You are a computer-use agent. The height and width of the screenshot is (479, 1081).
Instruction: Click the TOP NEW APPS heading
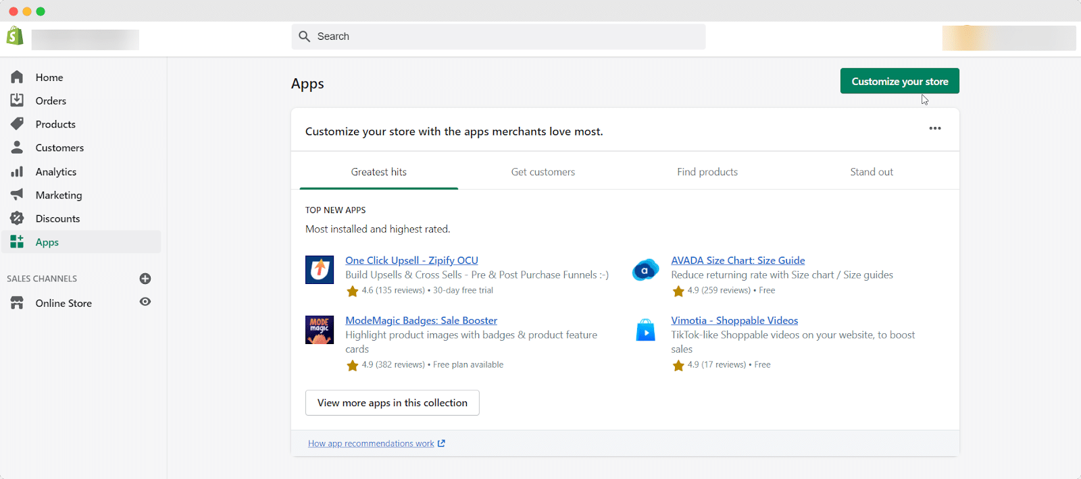[335, 210]
